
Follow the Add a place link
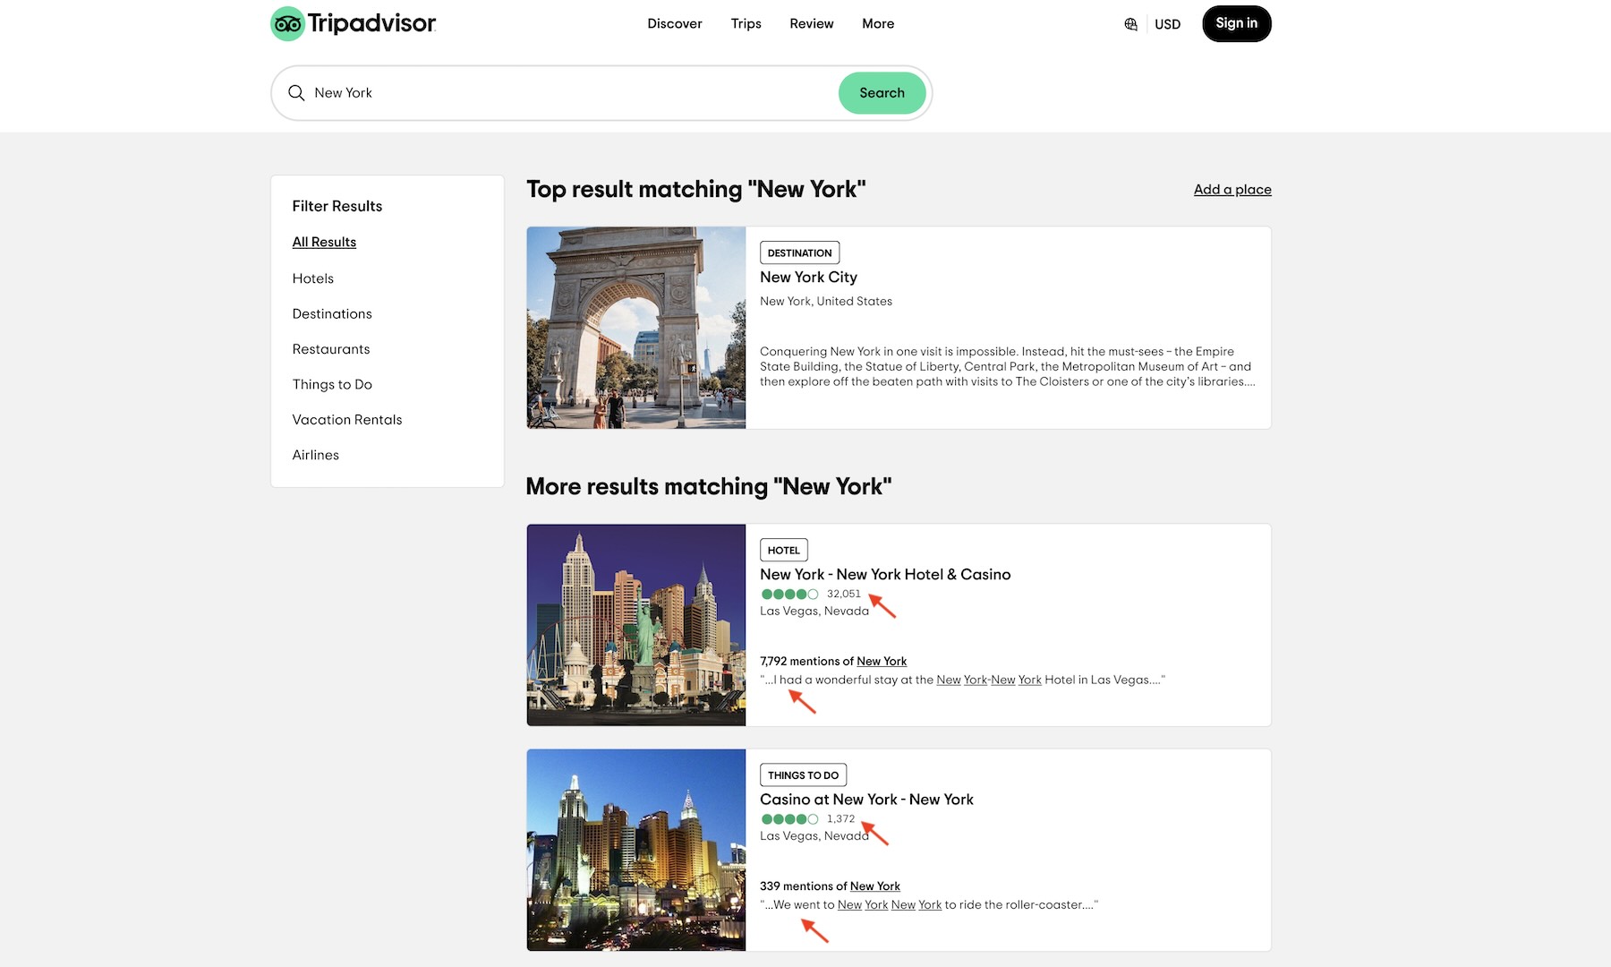pyautogui.click(x=1232, y=190)
